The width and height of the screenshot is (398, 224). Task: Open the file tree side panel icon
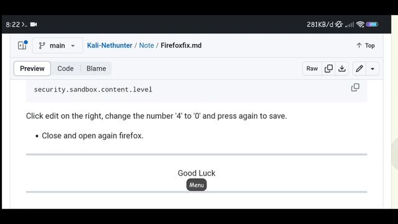click(x=22, y=45)
